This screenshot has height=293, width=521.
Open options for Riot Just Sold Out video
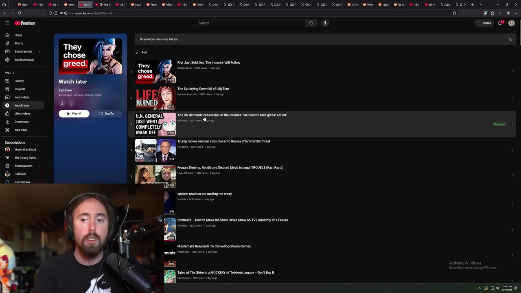(x=512, y=72)
